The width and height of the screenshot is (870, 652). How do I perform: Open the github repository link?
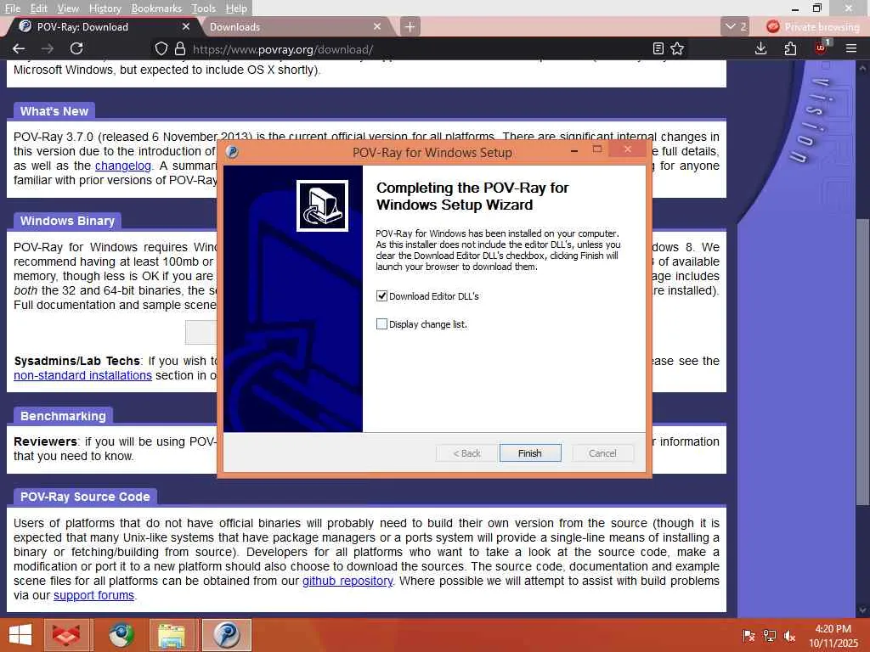[x=347, y=581]
